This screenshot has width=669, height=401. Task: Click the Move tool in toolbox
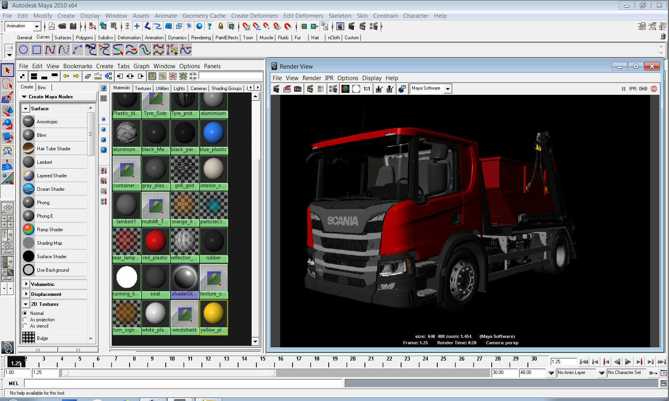pos(7,110)
